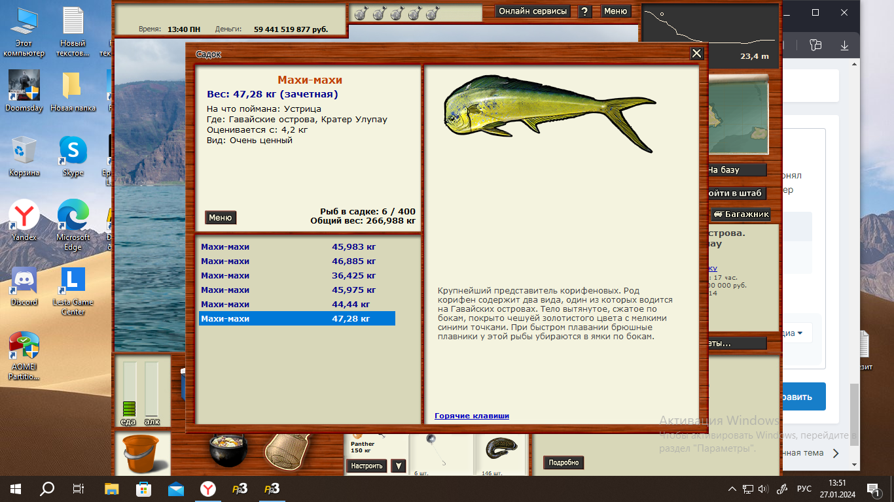The width and height of the screenshot is (894, 502).
Task: Launch Microsoft Edge desktop shortcut
Action: point(73,225)
